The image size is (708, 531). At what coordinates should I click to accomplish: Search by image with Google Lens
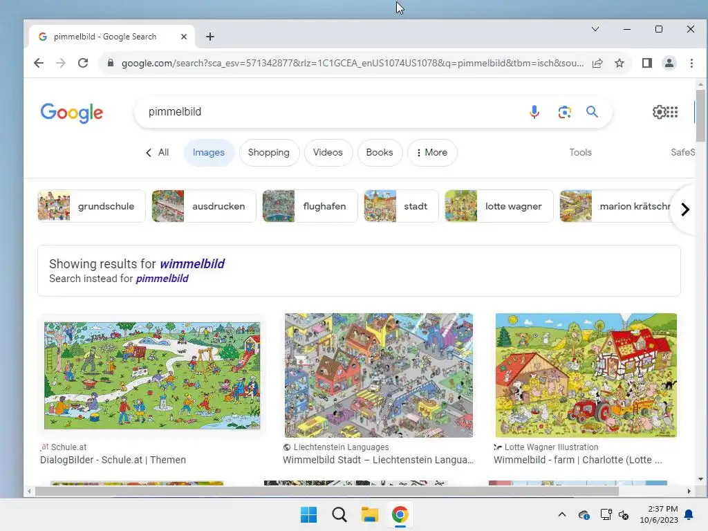click(x=564, y=111)
